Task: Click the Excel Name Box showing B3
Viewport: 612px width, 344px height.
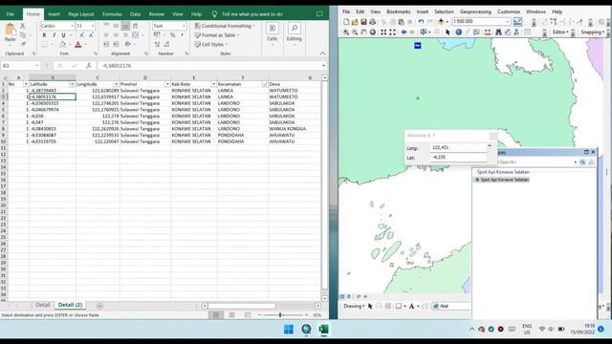Action: point(20,66)
